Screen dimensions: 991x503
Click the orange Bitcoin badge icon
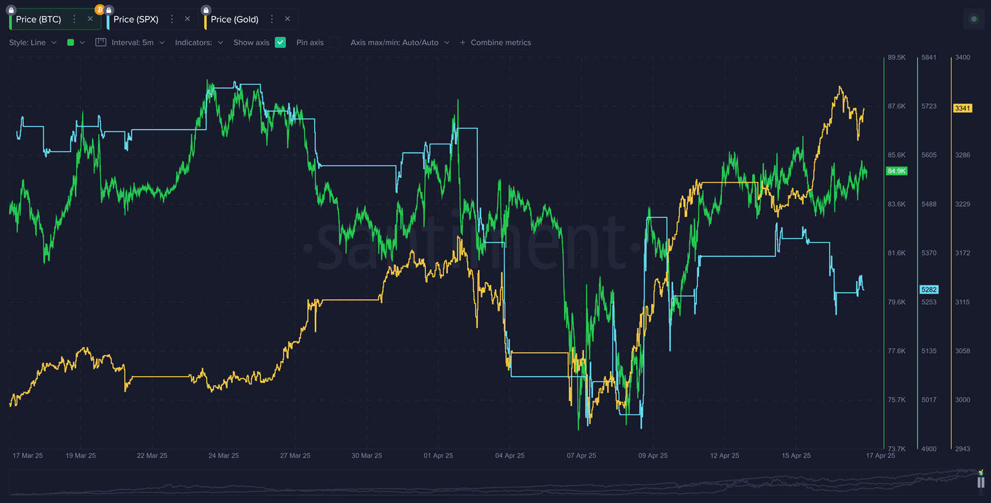(99, 10)
